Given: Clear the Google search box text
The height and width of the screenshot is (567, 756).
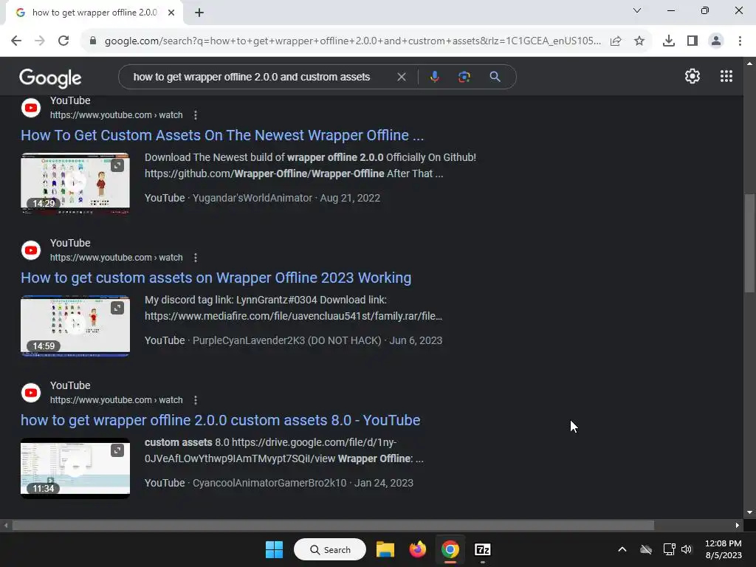Looking at the screenshot, I should coord(401,77).
